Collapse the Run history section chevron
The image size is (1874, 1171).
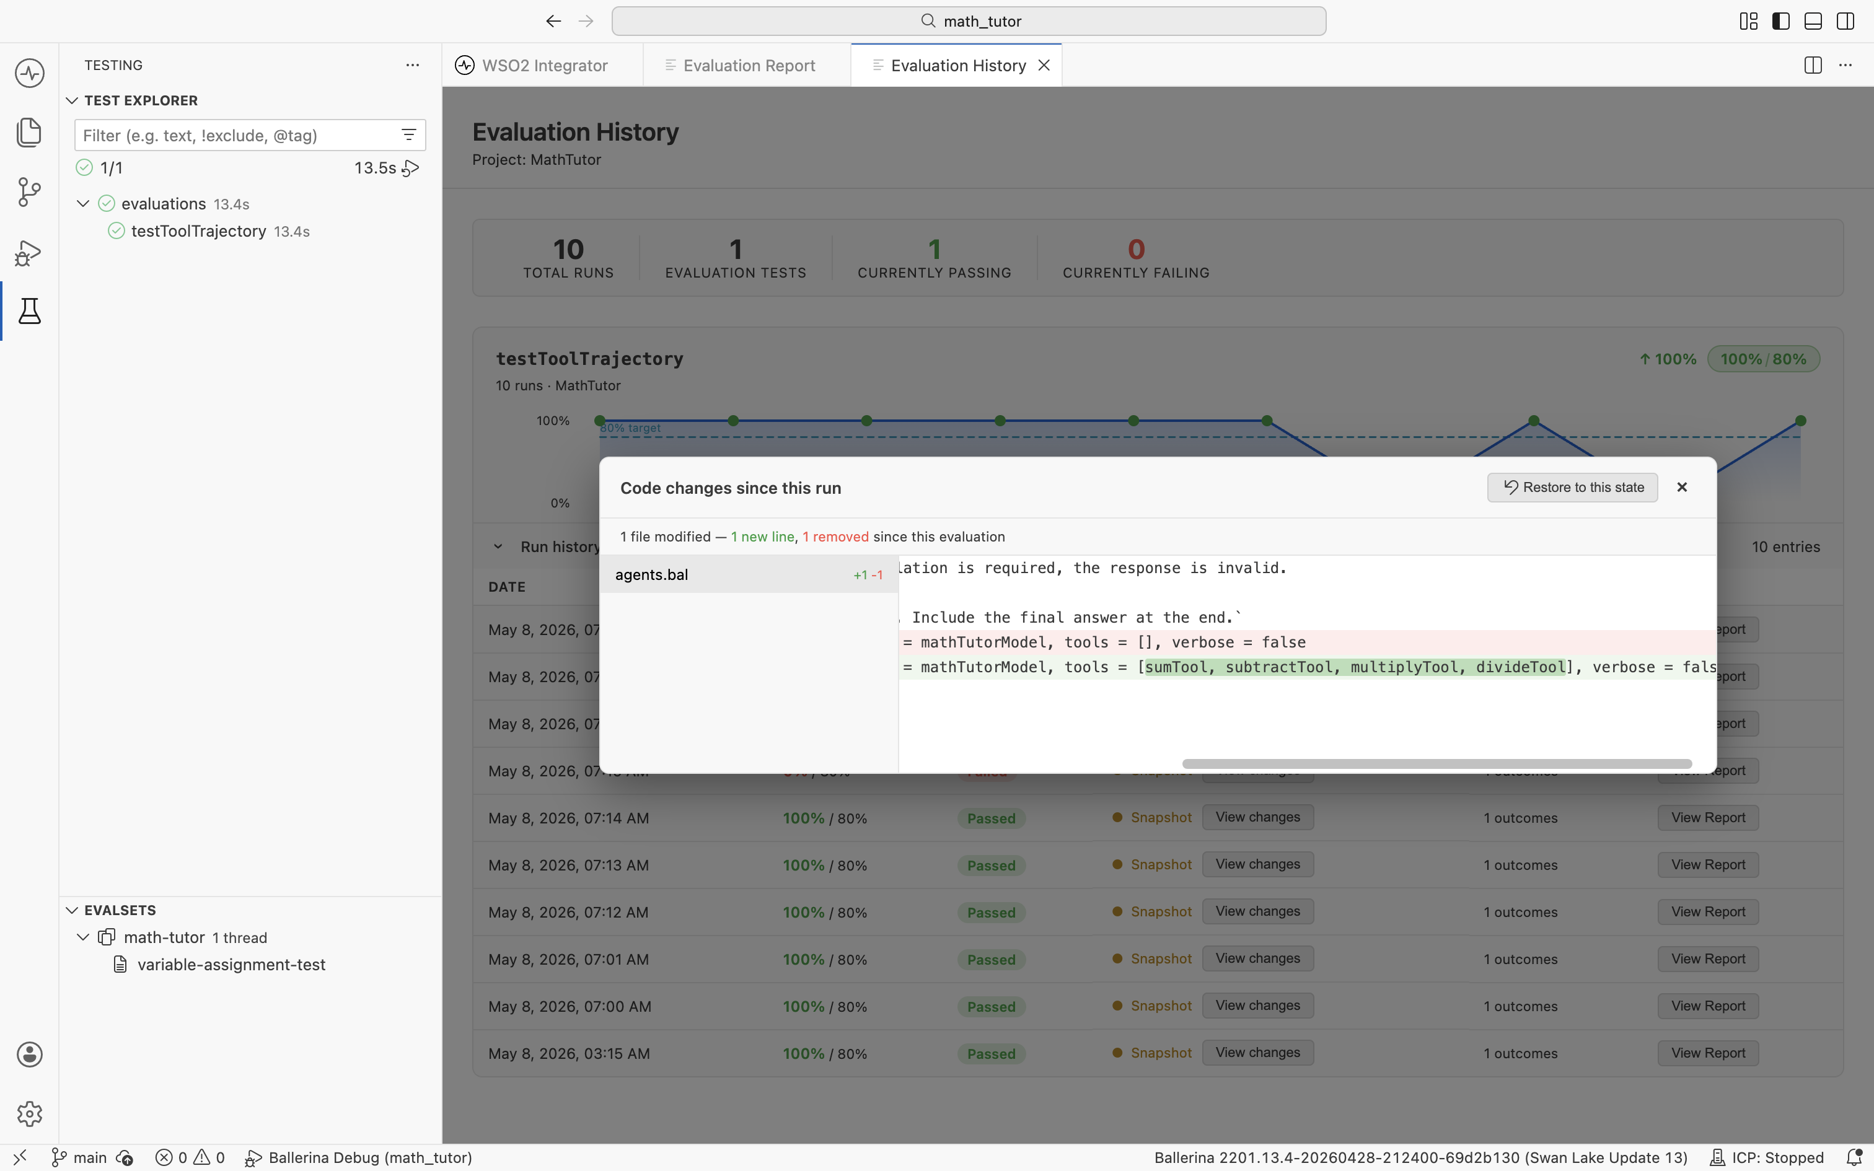coord(498,546)
